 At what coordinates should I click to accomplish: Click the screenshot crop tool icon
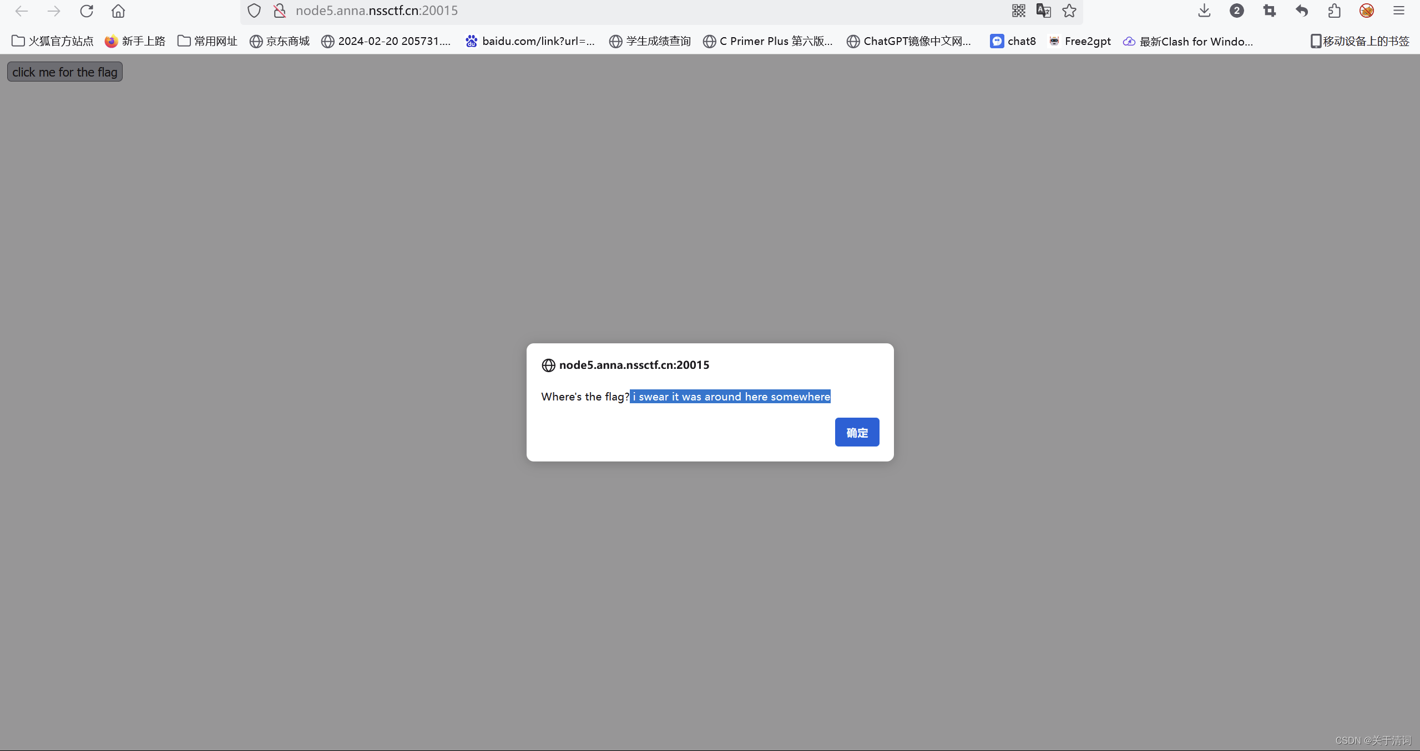(1269, 11)
